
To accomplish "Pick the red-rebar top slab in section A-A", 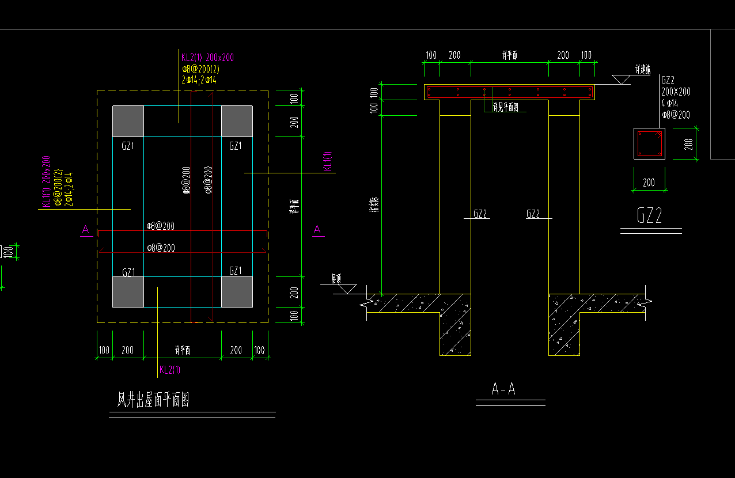I will (x=510, y=92).
